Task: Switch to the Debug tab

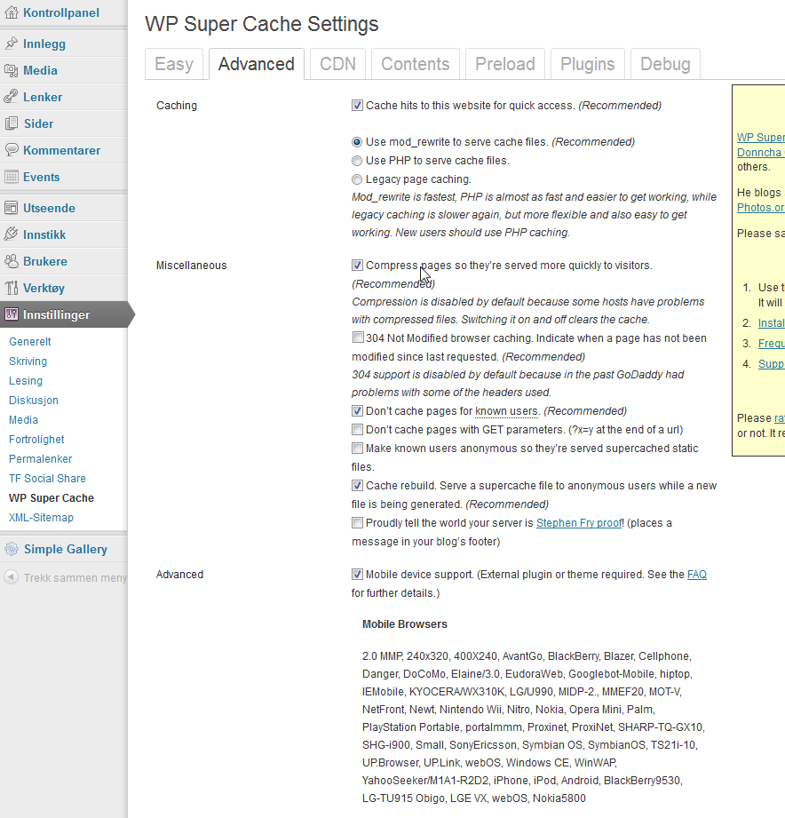Action: click(665, 64)
